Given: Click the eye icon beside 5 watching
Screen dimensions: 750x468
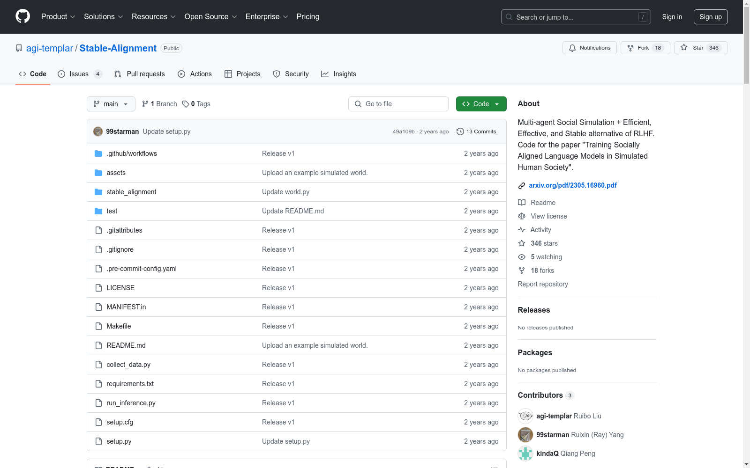Looking at the screenshot, I should click(522, 257).
